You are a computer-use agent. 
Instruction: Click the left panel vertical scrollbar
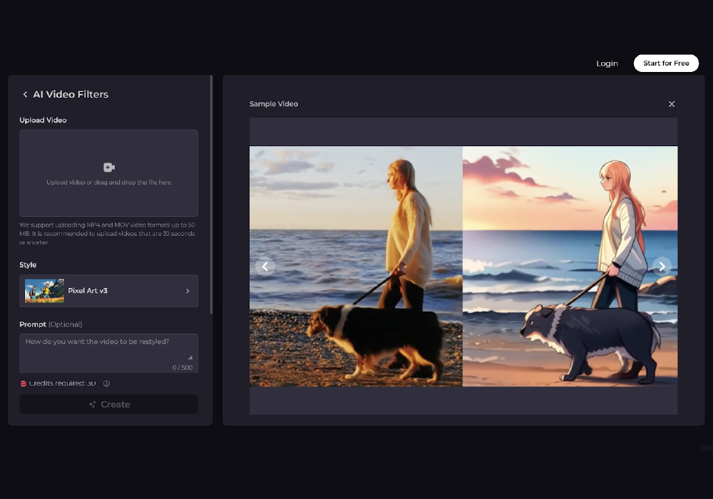211,192
